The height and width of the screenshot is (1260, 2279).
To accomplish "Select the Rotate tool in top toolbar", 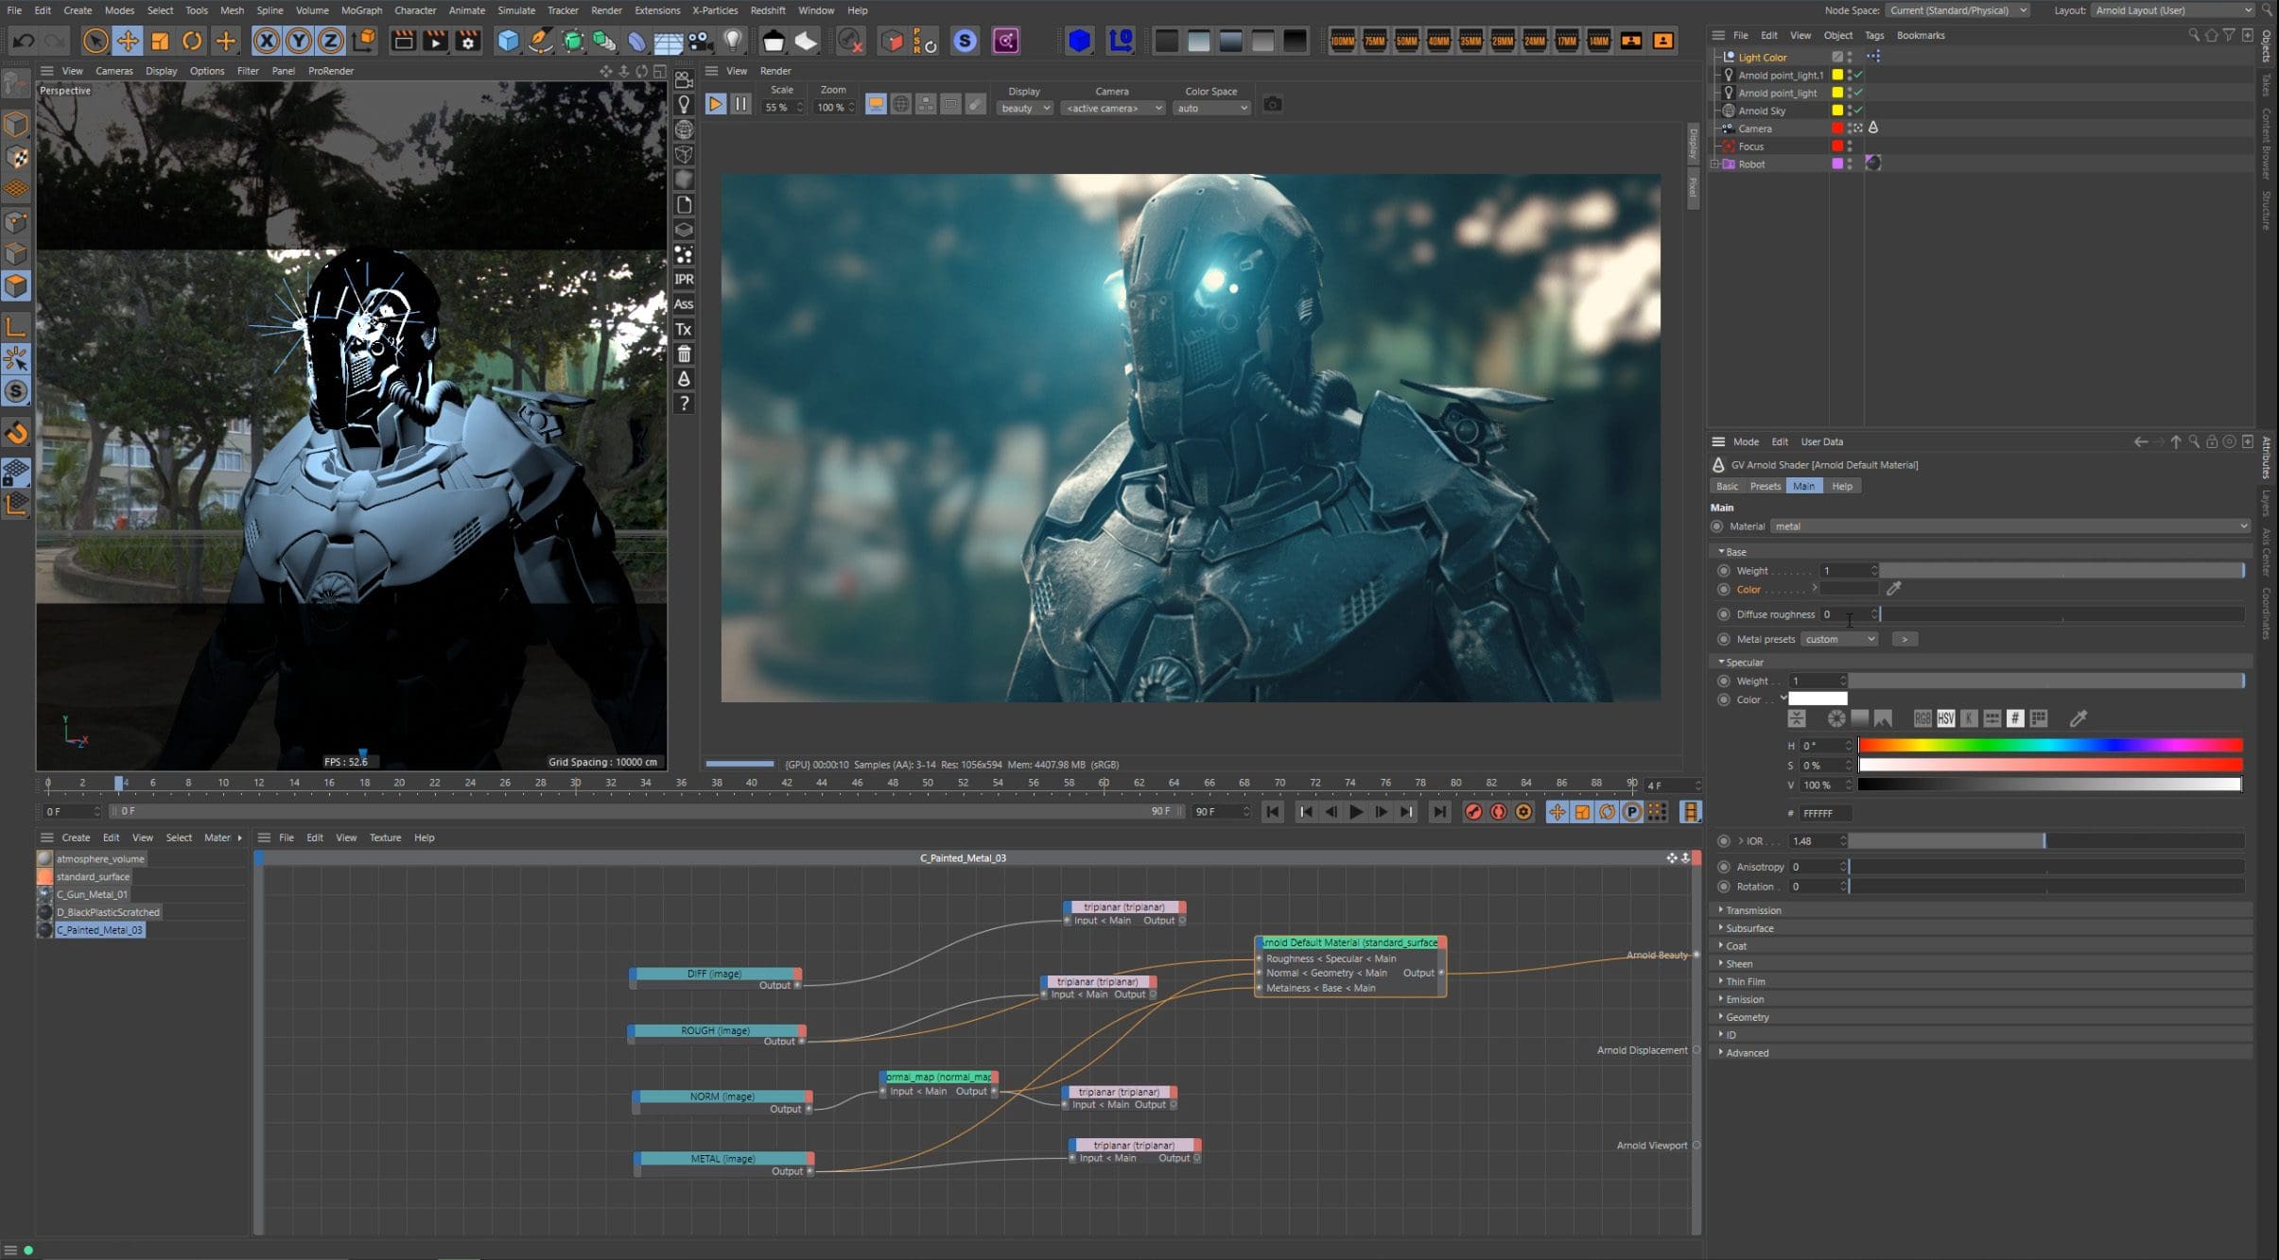I will tap(192, 41).
